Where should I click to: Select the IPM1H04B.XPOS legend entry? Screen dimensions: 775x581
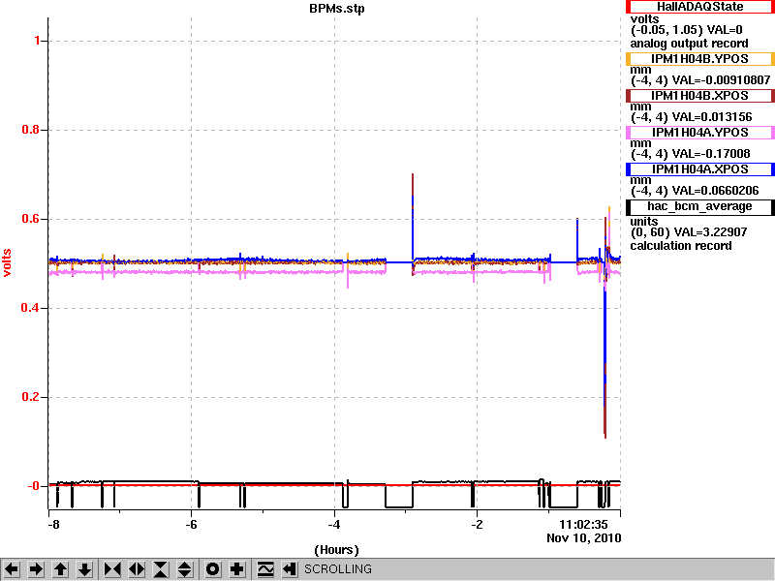[x=699, y=96]
